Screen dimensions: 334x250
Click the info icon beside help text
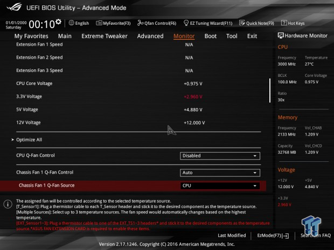[x=8, y=204]
